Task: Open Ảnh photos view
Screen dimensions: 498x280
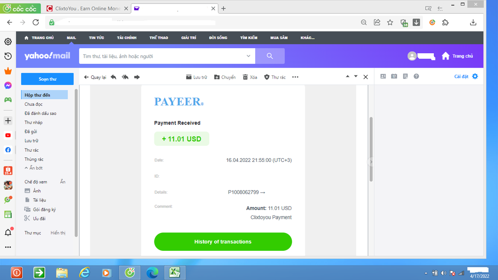Action: (33, 191)
